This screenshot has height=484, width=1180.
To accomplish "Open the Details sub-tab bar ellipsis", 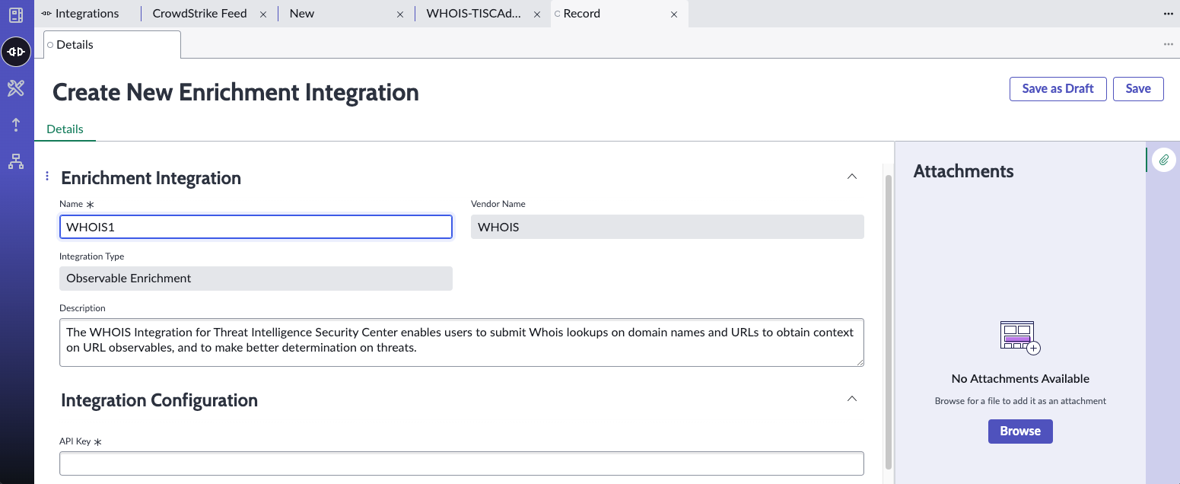I will (1169, 44).
